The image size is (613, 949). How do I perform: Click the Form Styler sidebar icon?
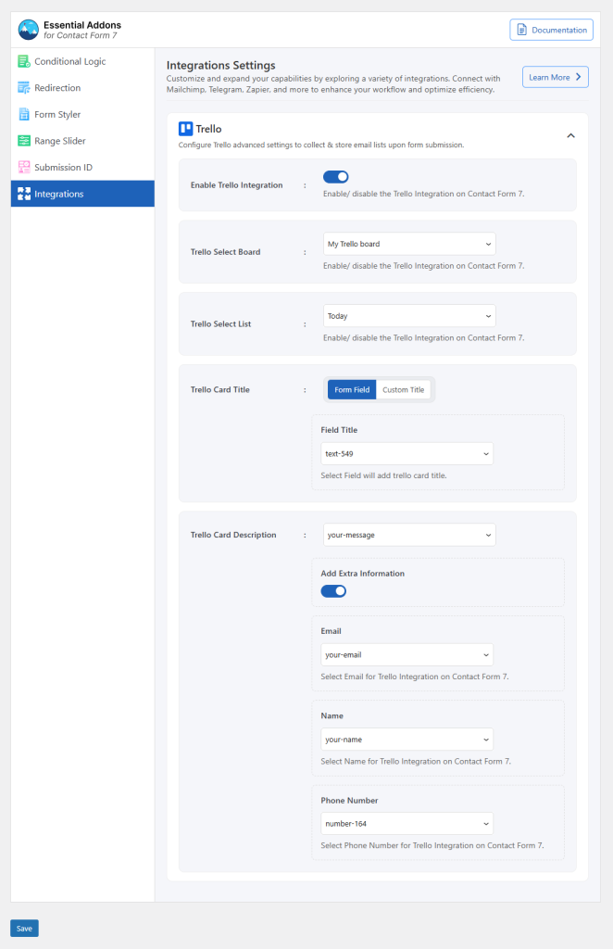pyautogui.click(x=23, y=114)
